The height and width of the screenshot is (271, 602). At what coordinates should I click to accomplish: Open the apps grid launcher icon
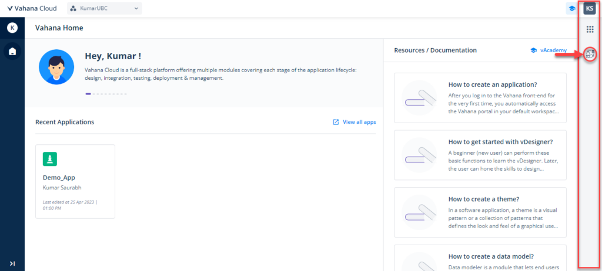point(590,29)
